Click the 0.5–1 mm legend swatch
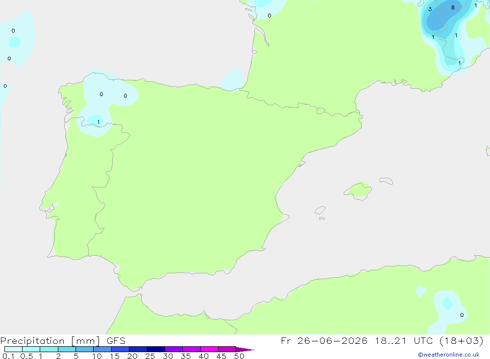This screenshot has width=490, height=359. tap(31, 349)
